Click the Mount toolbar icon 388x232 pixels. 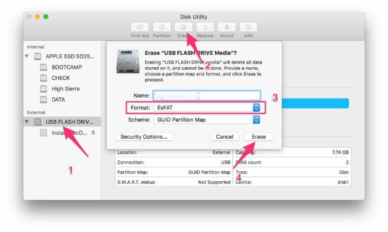pos(227,27)
